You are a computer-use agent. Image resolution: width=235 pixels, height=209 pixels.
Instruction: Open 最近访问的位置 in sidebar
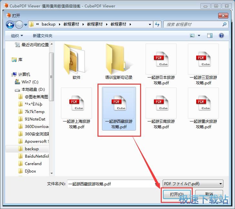32,45
